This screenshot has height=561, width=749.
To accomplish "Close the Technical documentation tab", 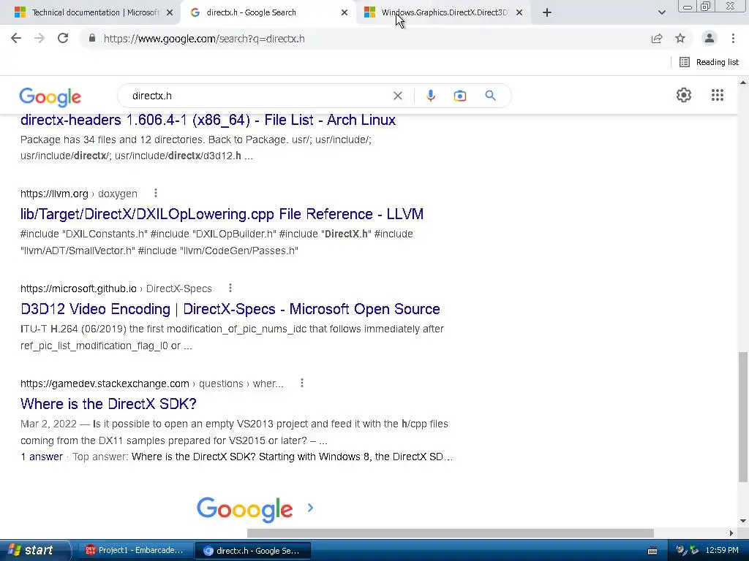I will pyautogui.click(x=170, y=12).
